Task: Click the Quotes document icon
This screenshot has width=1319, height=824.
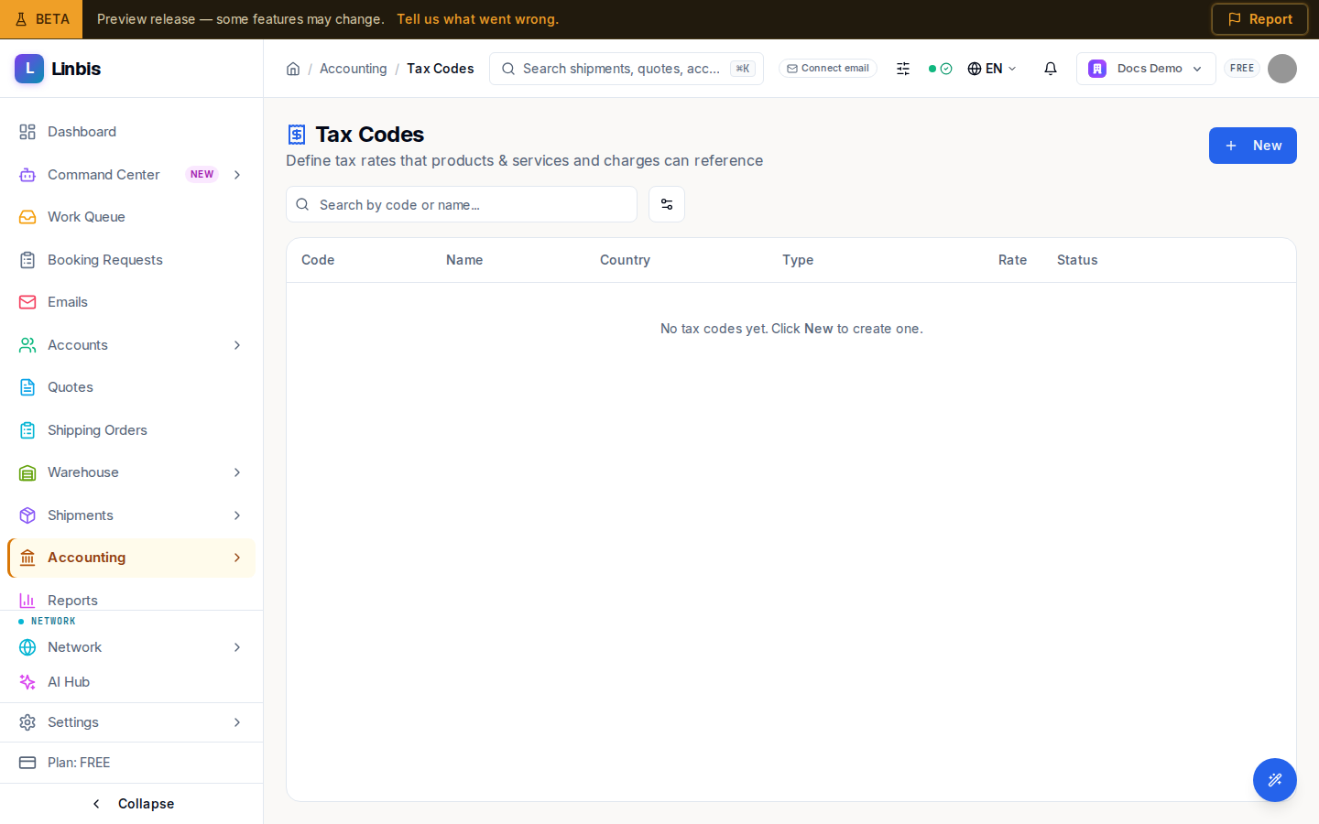Action: coord(27,387)
